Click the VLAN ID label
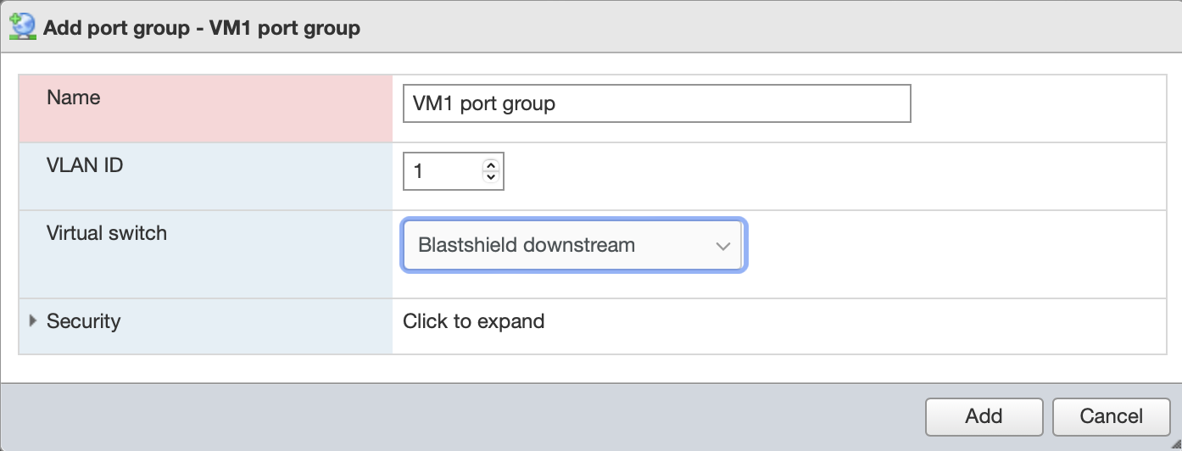The height and width of the screenshot is (451, 1182). point(85,165)
